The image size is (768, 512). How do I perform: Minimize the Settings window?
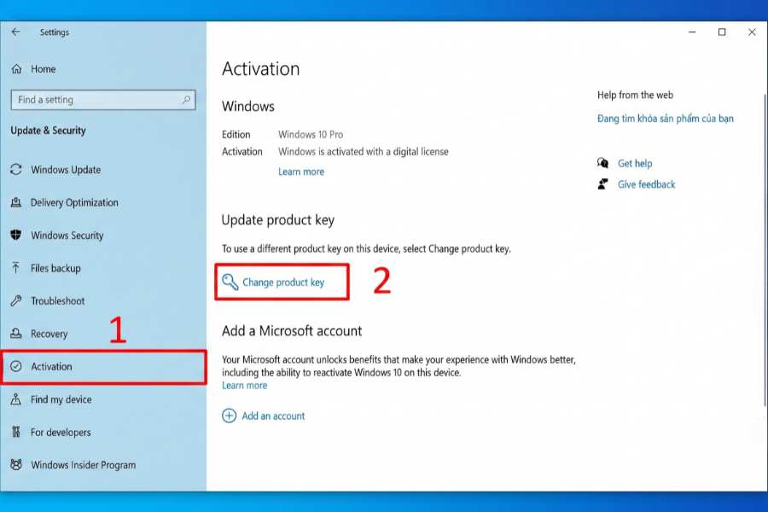(692, 32)
